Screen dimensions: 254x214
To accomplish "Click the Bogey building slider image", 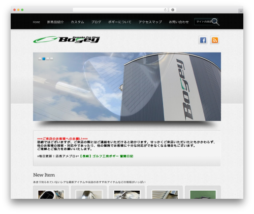I will pyautogui.click(x=127, y=87).
